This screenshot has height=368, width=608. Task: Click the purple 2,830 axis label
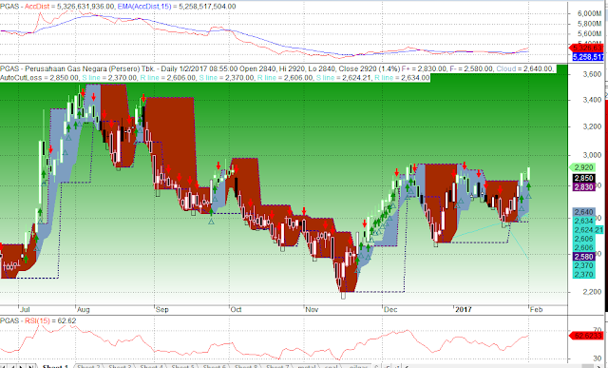pos(583,186)
